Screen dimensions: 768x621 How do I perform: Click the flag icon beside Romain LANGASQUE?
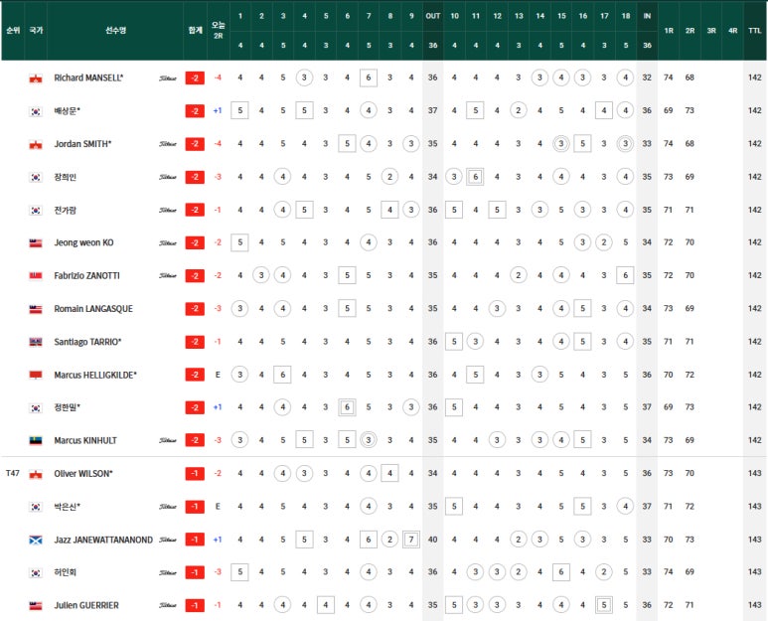pos(35,309)
